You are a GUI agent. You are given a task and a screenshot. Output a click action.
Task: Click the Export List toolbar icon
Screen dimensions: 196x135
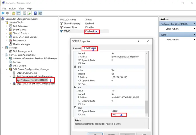click(29, 13)
